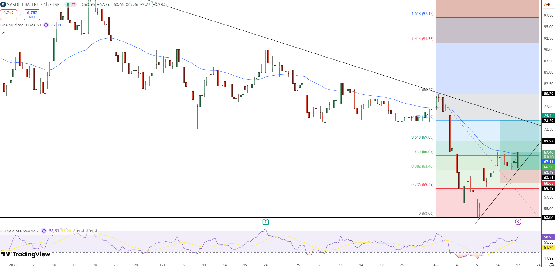
Task: Click the 67.46 current price label
Action: click(x=548, y=152)
